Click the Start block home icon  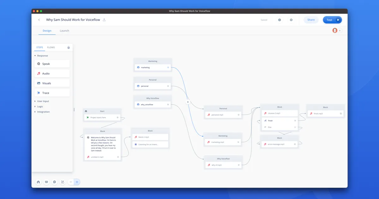tap(86, 111)
